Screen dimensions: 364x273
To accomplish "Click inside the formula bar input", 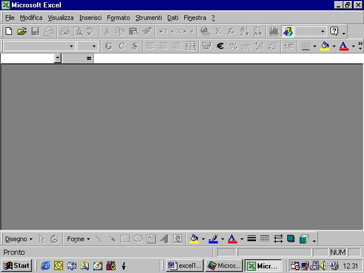I will pos(229,58).
